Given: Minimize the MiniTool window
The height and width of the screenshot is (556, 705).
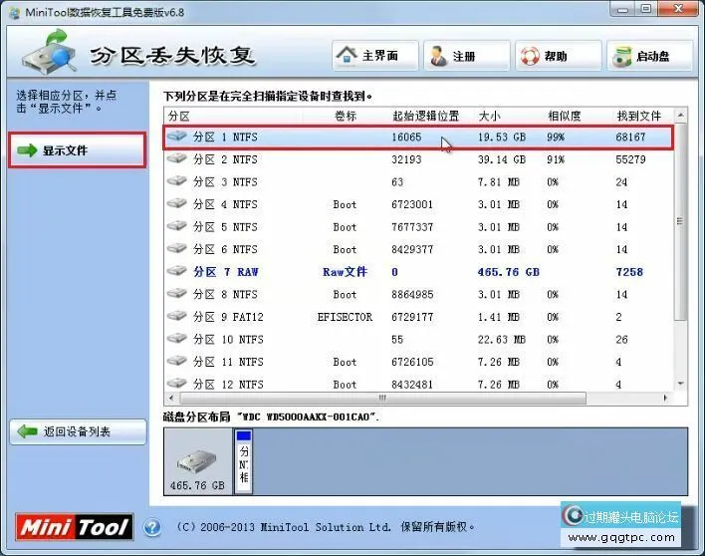Looking at the screenshot, I should pos(622,9).
